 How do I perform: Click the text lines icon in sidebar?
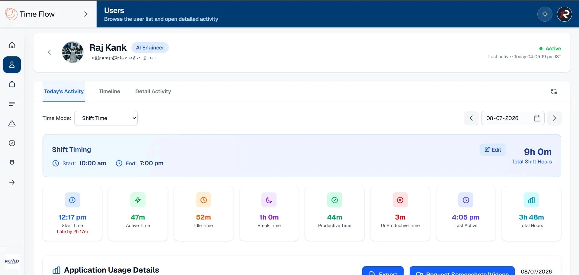[12, 104]
